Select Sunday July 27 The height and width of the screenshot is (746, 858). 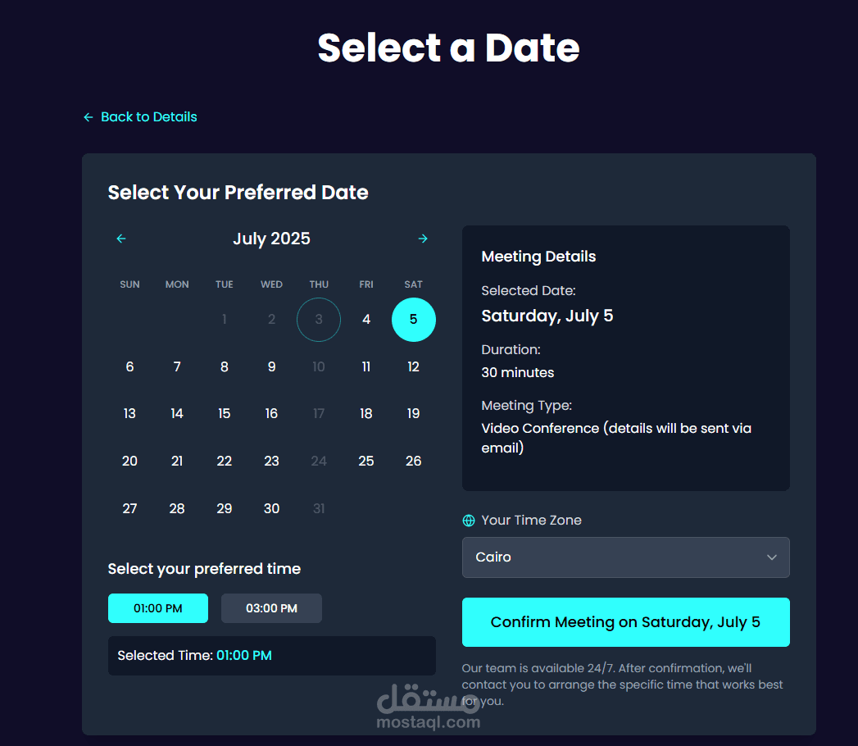click(129, 508)
